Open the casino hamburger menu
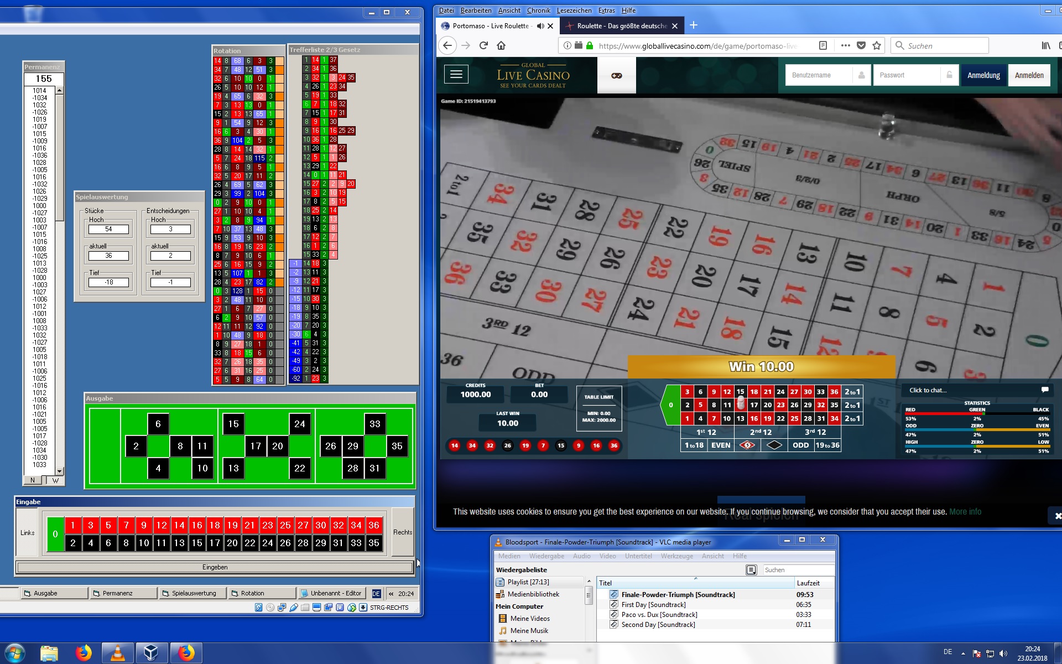 [456, 74]
